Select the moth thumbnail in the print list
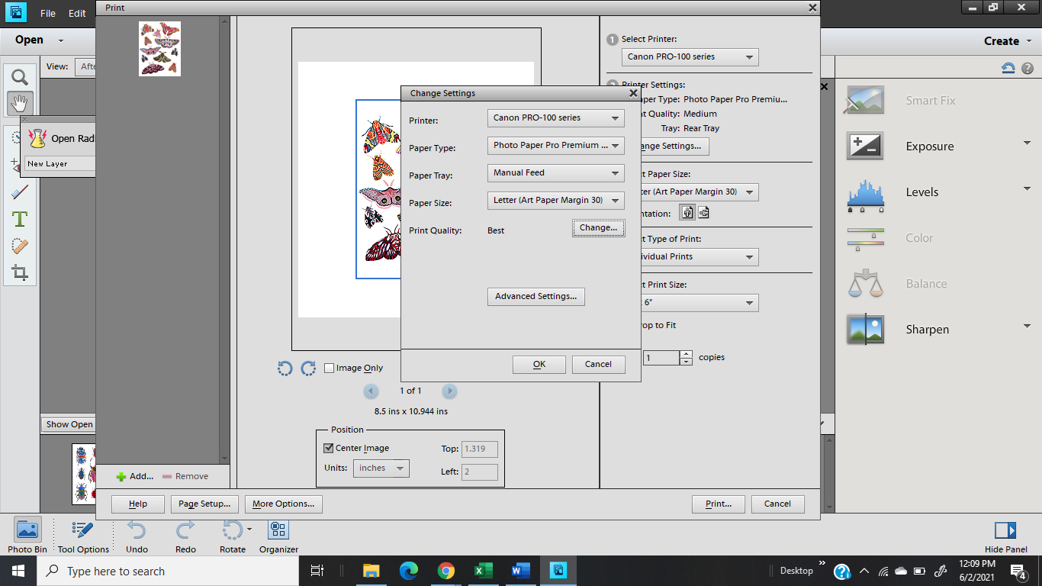Viewport: 1042px width, 586px height. click(159, 49)
